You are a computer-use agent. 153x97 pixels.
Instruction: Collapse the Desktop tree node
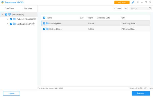(x=3, y=14)
